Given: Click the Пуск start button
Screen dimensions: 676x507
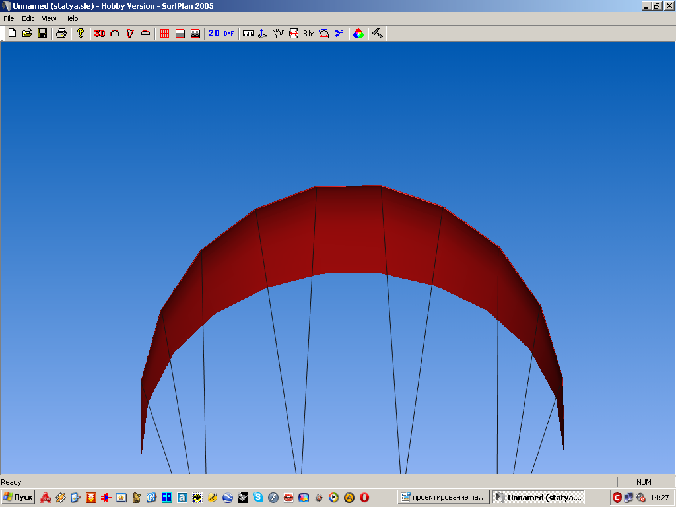Looking at the screenshot, I should click(18, 497).
